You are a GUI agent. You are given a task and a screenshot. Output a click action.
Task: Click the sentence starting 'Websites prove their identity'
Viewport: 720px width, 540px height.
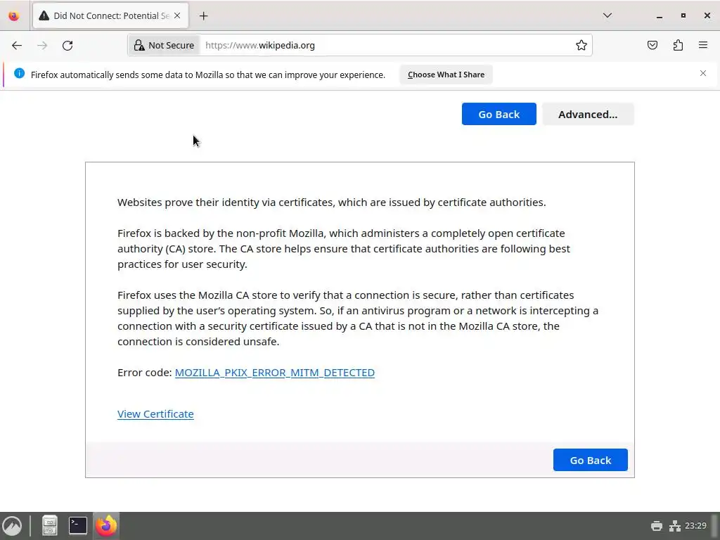[332, 202]
